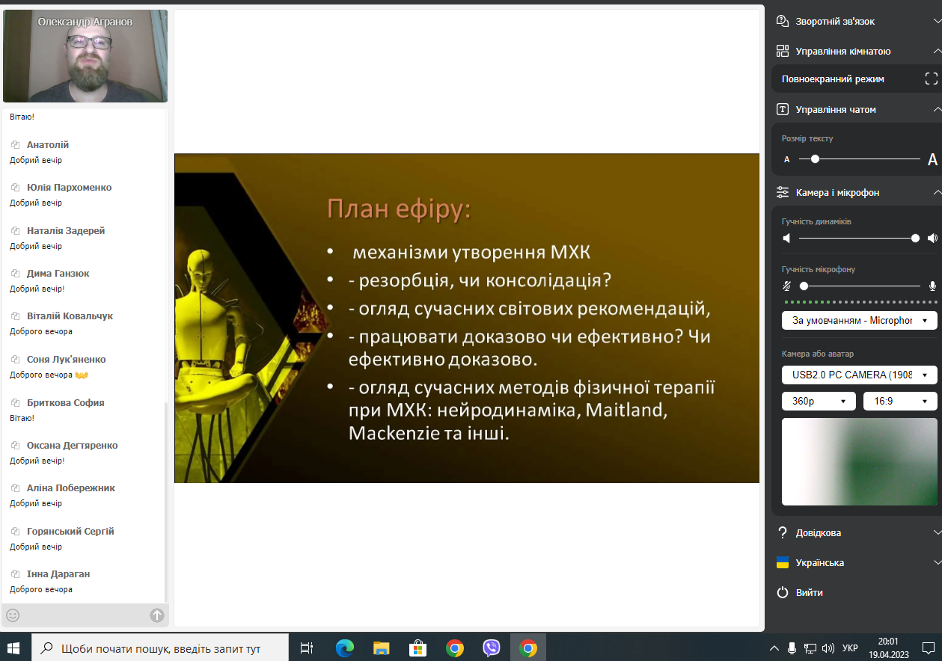The width and height of the screenshot is (942, 661).
Task: Open Microsoft Edge from taskbar
Action: pyautogui.click(x=345, y=648)
